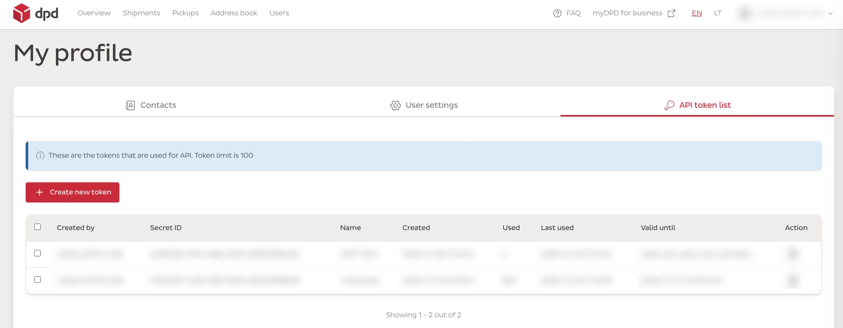Click the Action column header
Image resolution: width=843 pixels, height=328 pixels.
tap(796, 228)
